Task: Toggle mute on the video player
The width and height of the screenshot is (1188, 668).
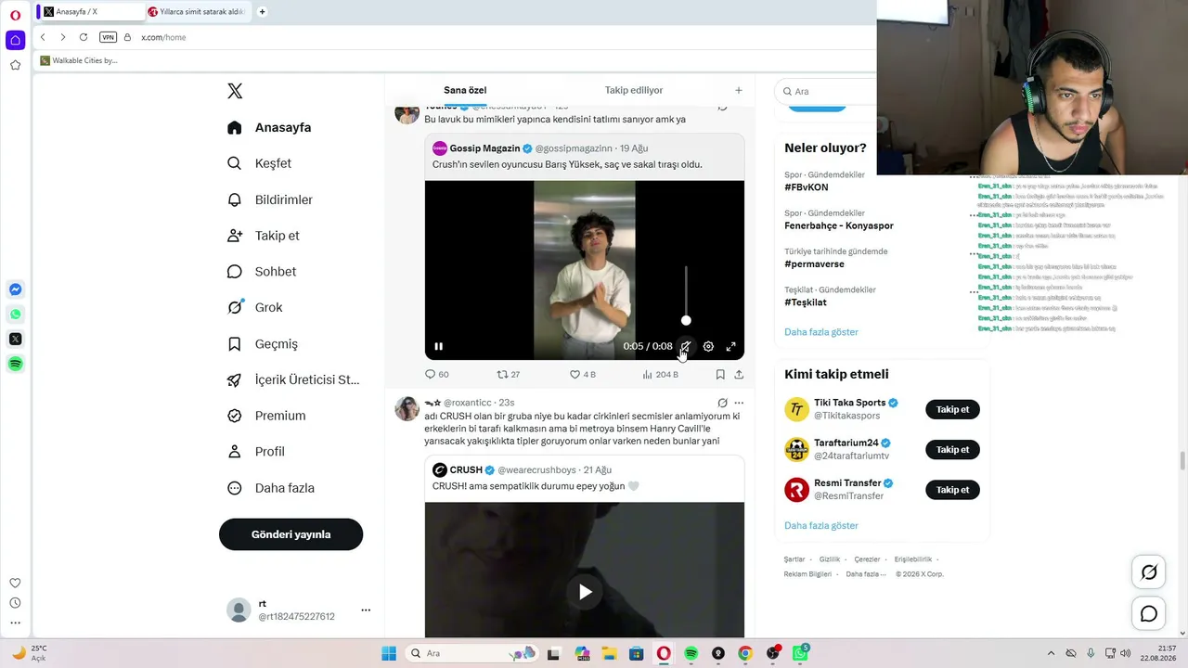Action: click(x=686, y=346)
